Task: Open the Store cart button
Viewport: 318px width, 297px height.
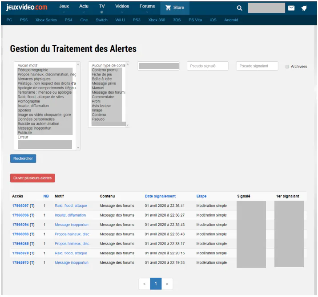Action: pyautogui.click(x=175, y=8)
